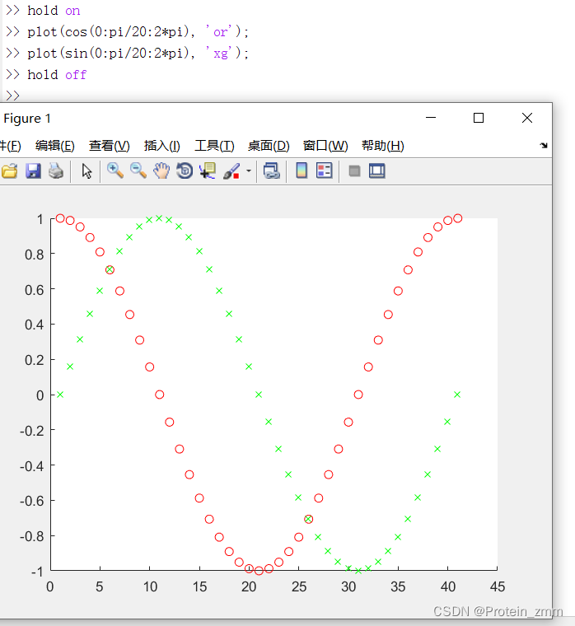Insert Legend using toolbar icon
This screenshot has width=575, height=626.
click(x=325, y=171)
